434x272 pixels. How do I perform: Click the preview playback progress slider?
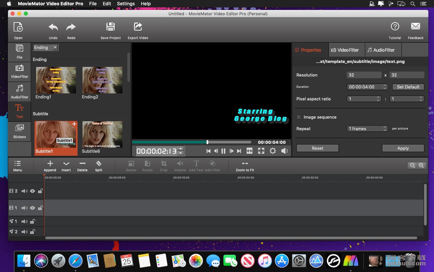click(x=192, y=142)
